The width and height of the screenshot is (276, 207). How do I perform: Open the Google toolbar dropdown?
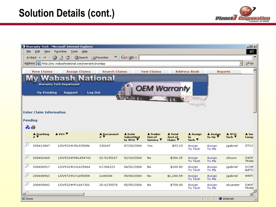tap(136, 58)
